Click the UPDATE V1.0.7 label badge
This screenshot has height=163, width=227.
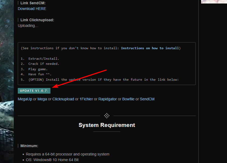(x=34, y=91)
